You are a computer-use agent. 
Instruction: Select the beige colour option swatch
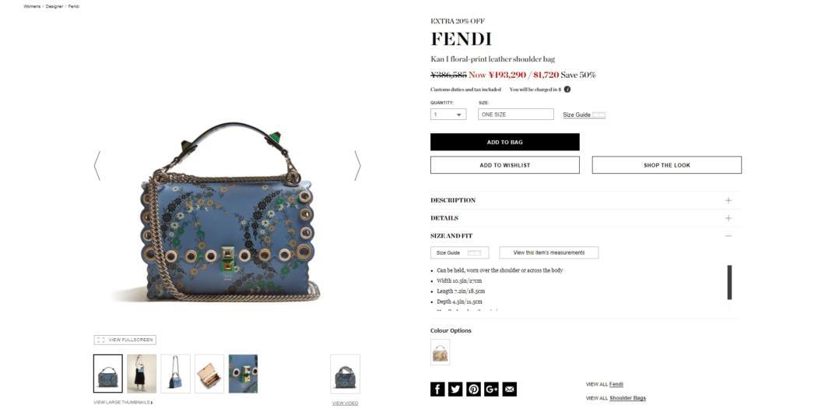pyautogui.click(x=440, y=352)
